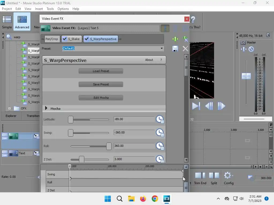Open Project menu
This screenshot has width=274, height=205.
coord(7,9)
